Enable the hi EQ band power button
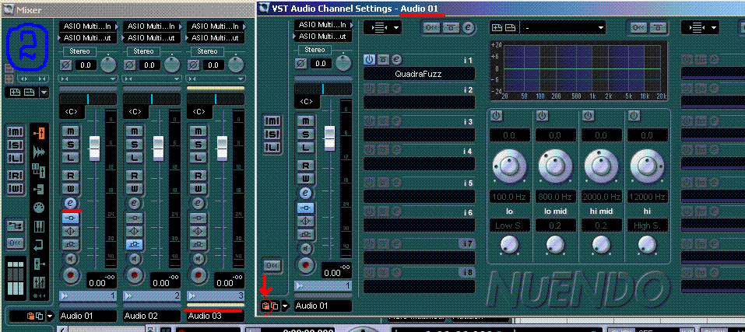Screen dimensions: 745x332 point(634,115)
